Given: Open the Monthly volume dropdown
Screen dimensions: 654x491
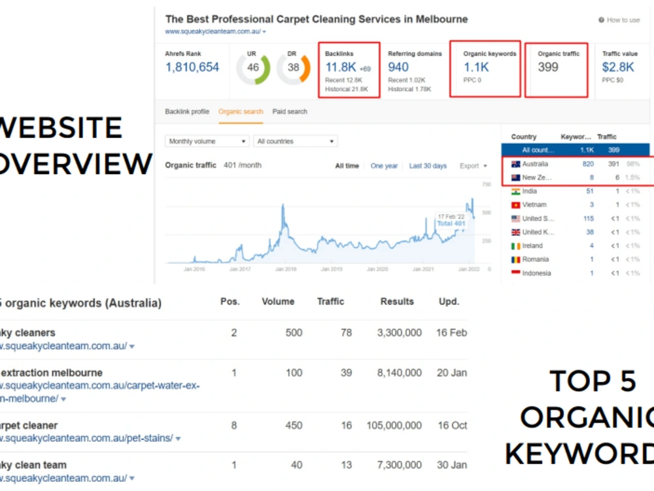Looking at the screenshot, I should point(207,141).
